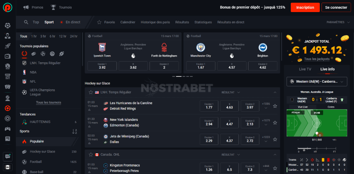Open Historique des paris

coord(155,22)
